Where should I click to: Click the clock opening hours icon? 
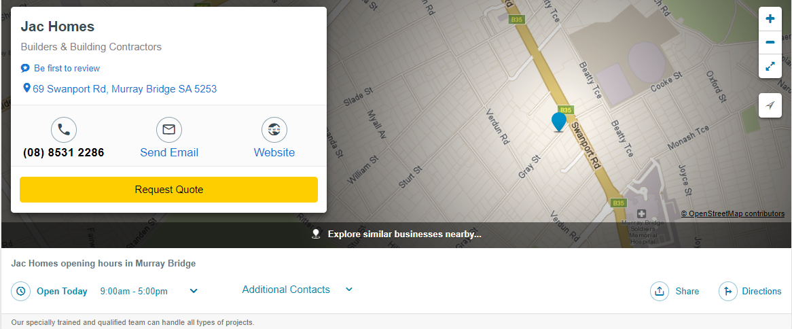pos(20,291)
